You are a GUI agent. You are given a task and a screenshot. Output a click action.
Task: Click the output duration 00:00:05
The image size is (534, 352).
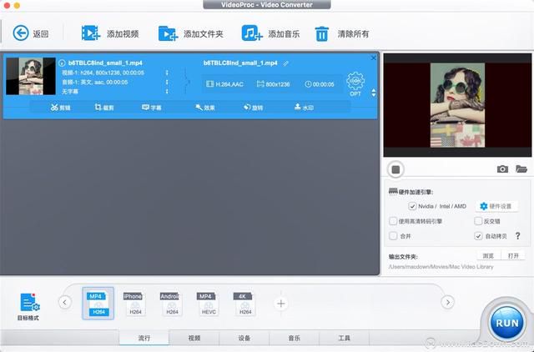tap(320, 84)
